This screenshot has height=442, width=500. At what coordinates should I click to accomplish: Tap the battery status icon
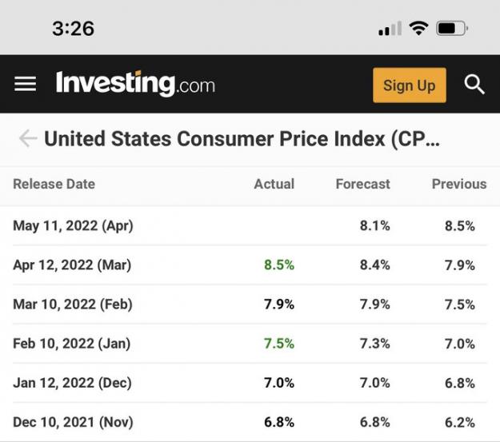452,28
